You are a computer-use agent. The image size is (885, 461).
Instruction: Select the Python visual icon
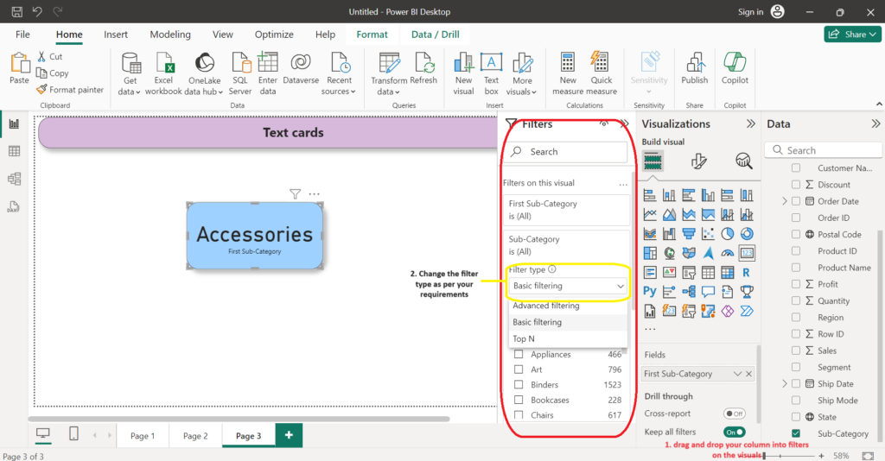tap(650, 292)
